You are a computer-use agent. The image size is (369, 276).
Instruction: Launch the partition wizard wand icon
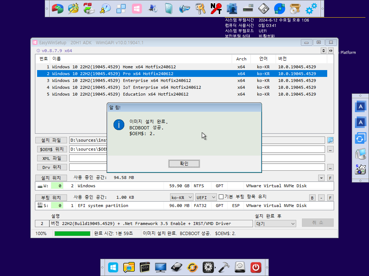pyautogui.click(x=73, y=9)
